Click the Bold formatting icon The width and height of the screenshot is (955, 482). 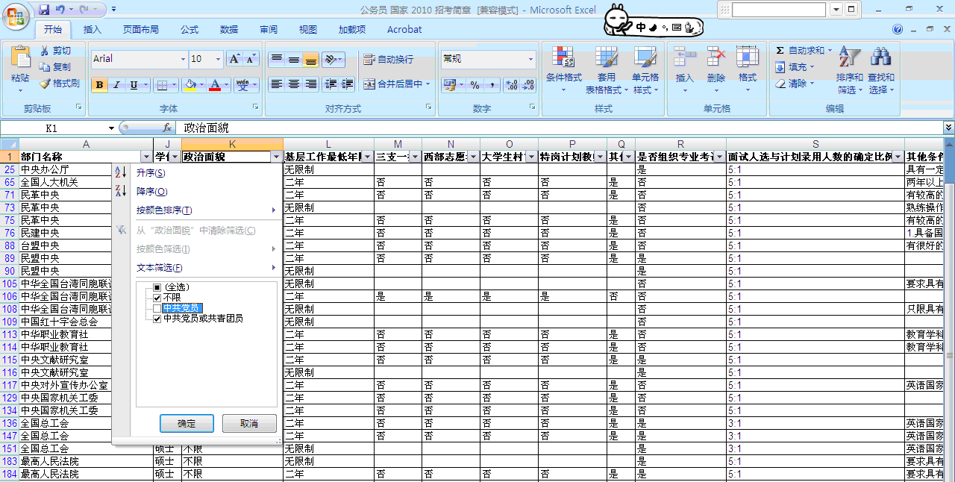[99, 85]
